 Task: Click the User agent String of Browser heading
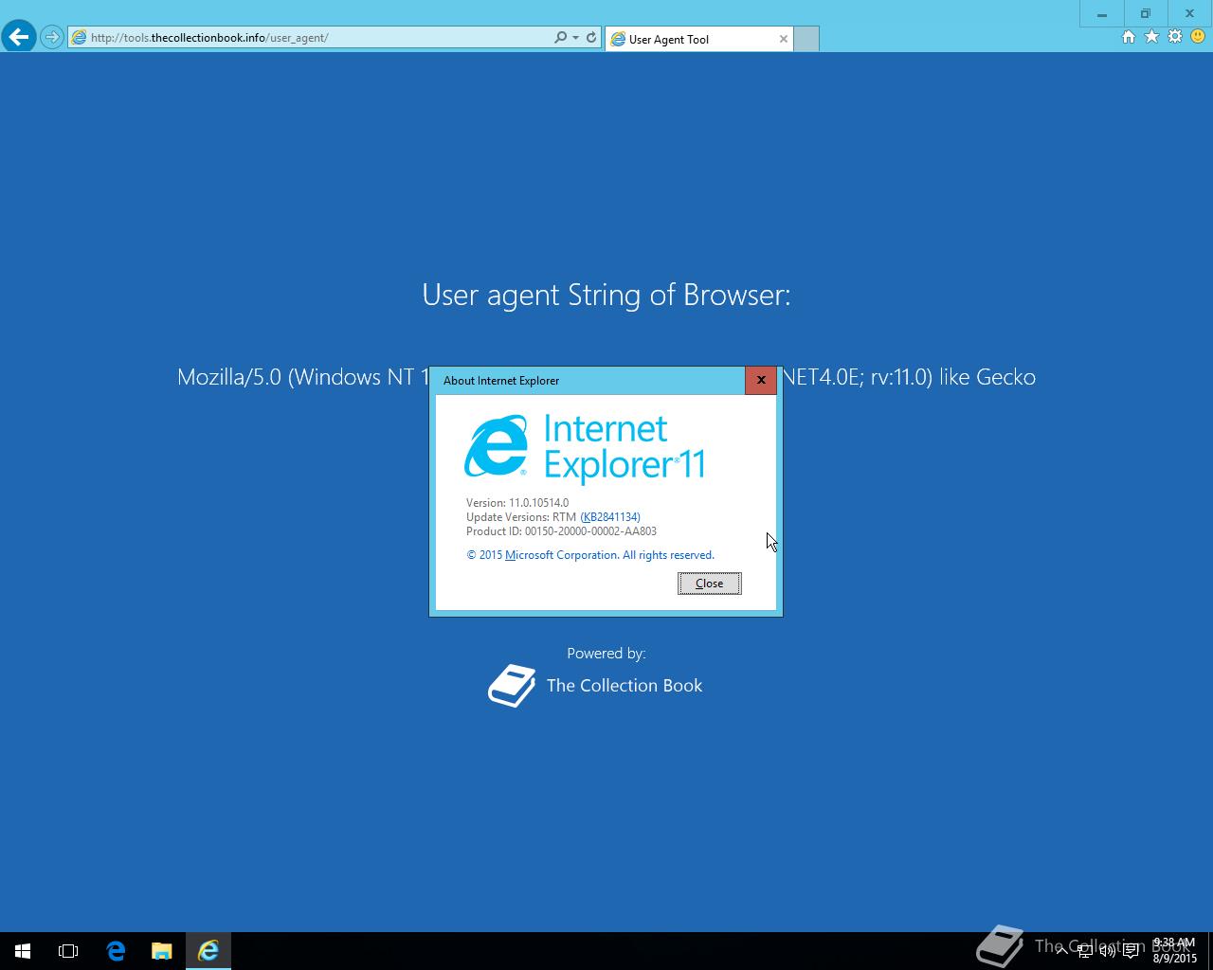[x=606, y=295]
